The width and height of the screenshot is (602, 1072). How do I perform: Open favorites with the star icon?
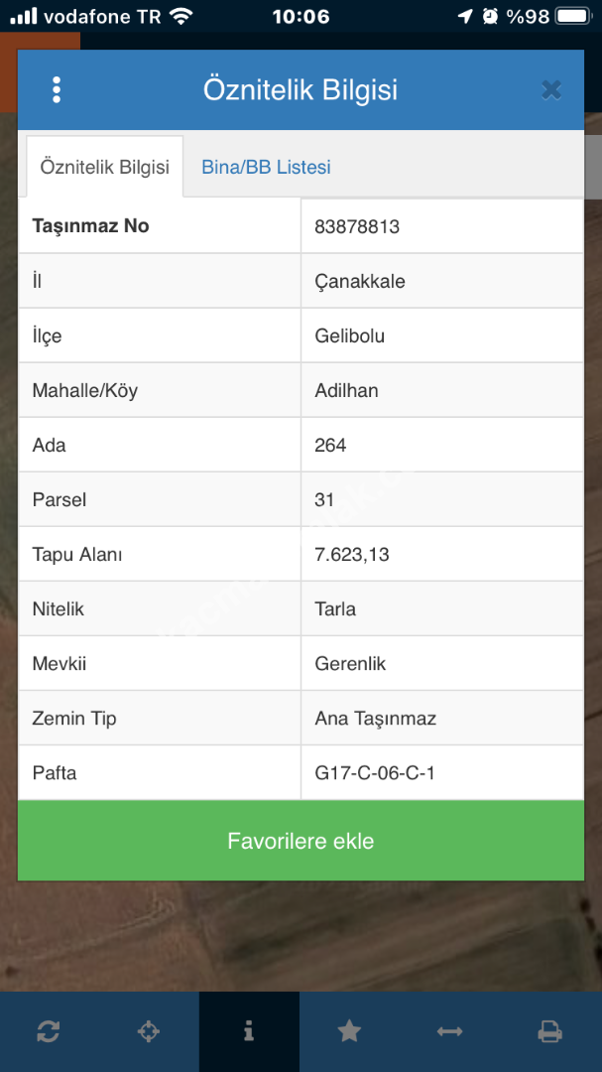click(x=349, y=1031)
